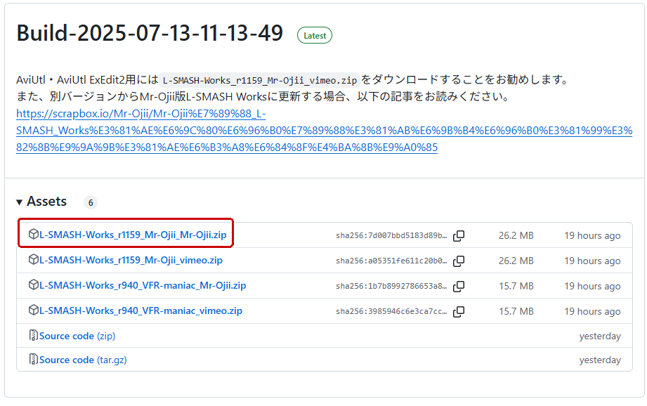Select hash text sha256:7d007bbd5183d89b…
647x406 pixels.
391,235
